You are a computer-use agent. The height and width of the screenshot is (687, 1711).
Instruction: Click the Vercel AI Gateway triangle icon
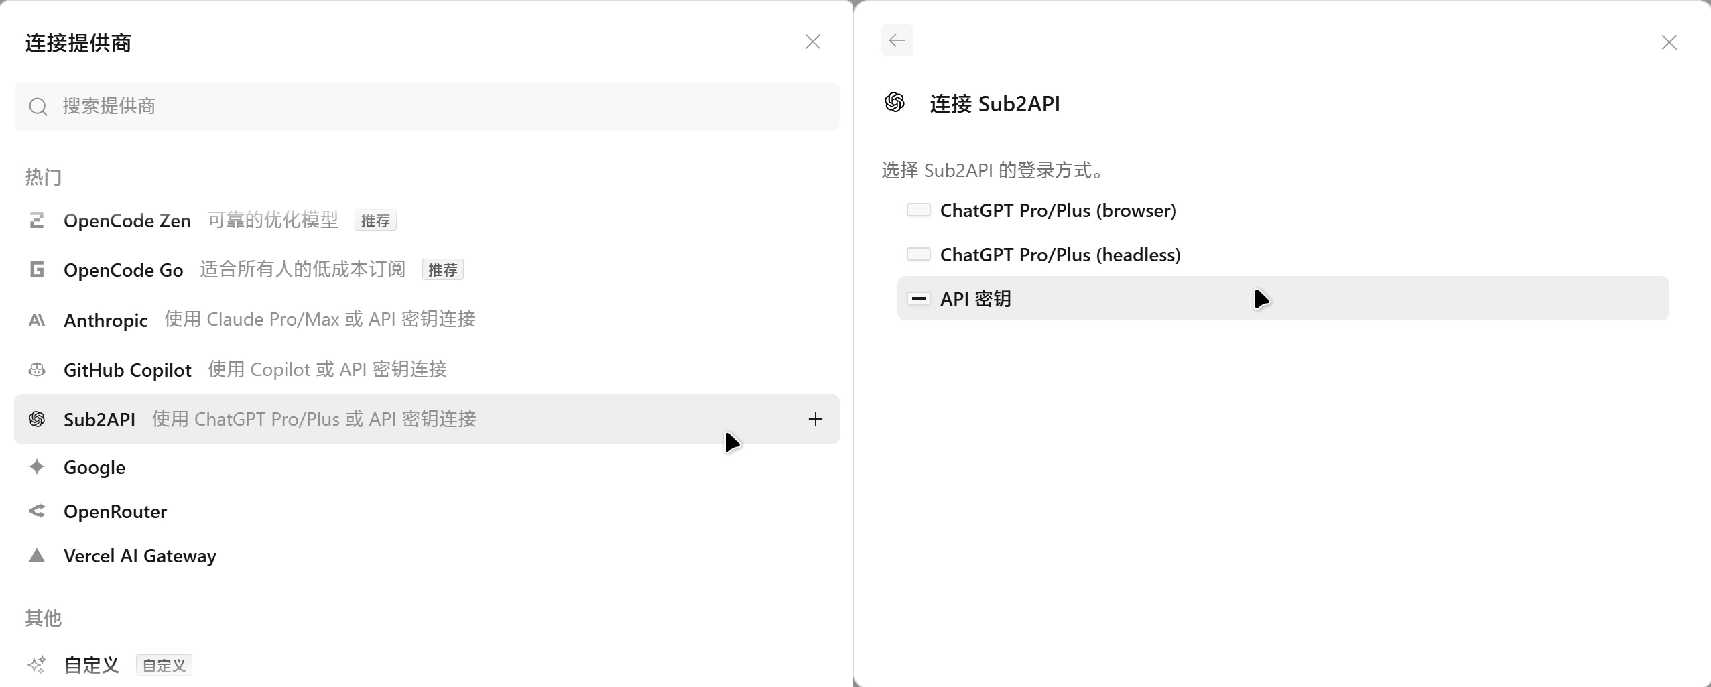(37, 556)
